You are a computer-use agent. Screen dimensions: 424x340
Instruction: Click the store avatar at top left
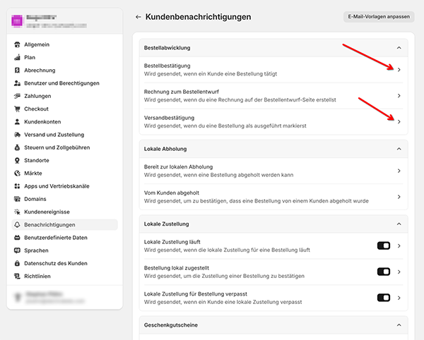(18, 20)
